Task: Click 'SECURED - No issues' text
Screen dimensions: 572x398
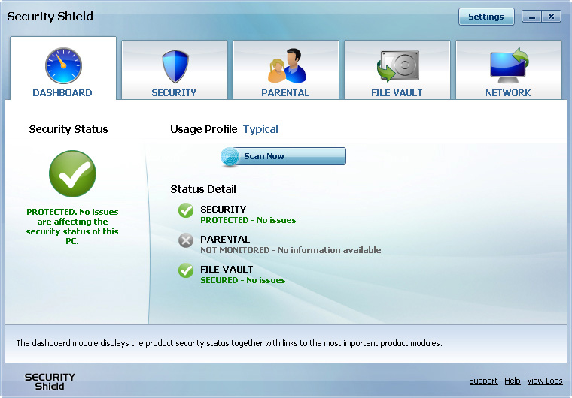Action: pyautogui.click(x=243, y=280)
